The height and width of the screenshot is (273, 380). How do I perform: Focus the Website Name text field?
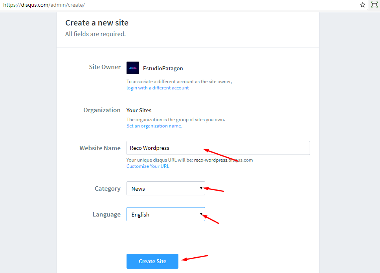218,148
